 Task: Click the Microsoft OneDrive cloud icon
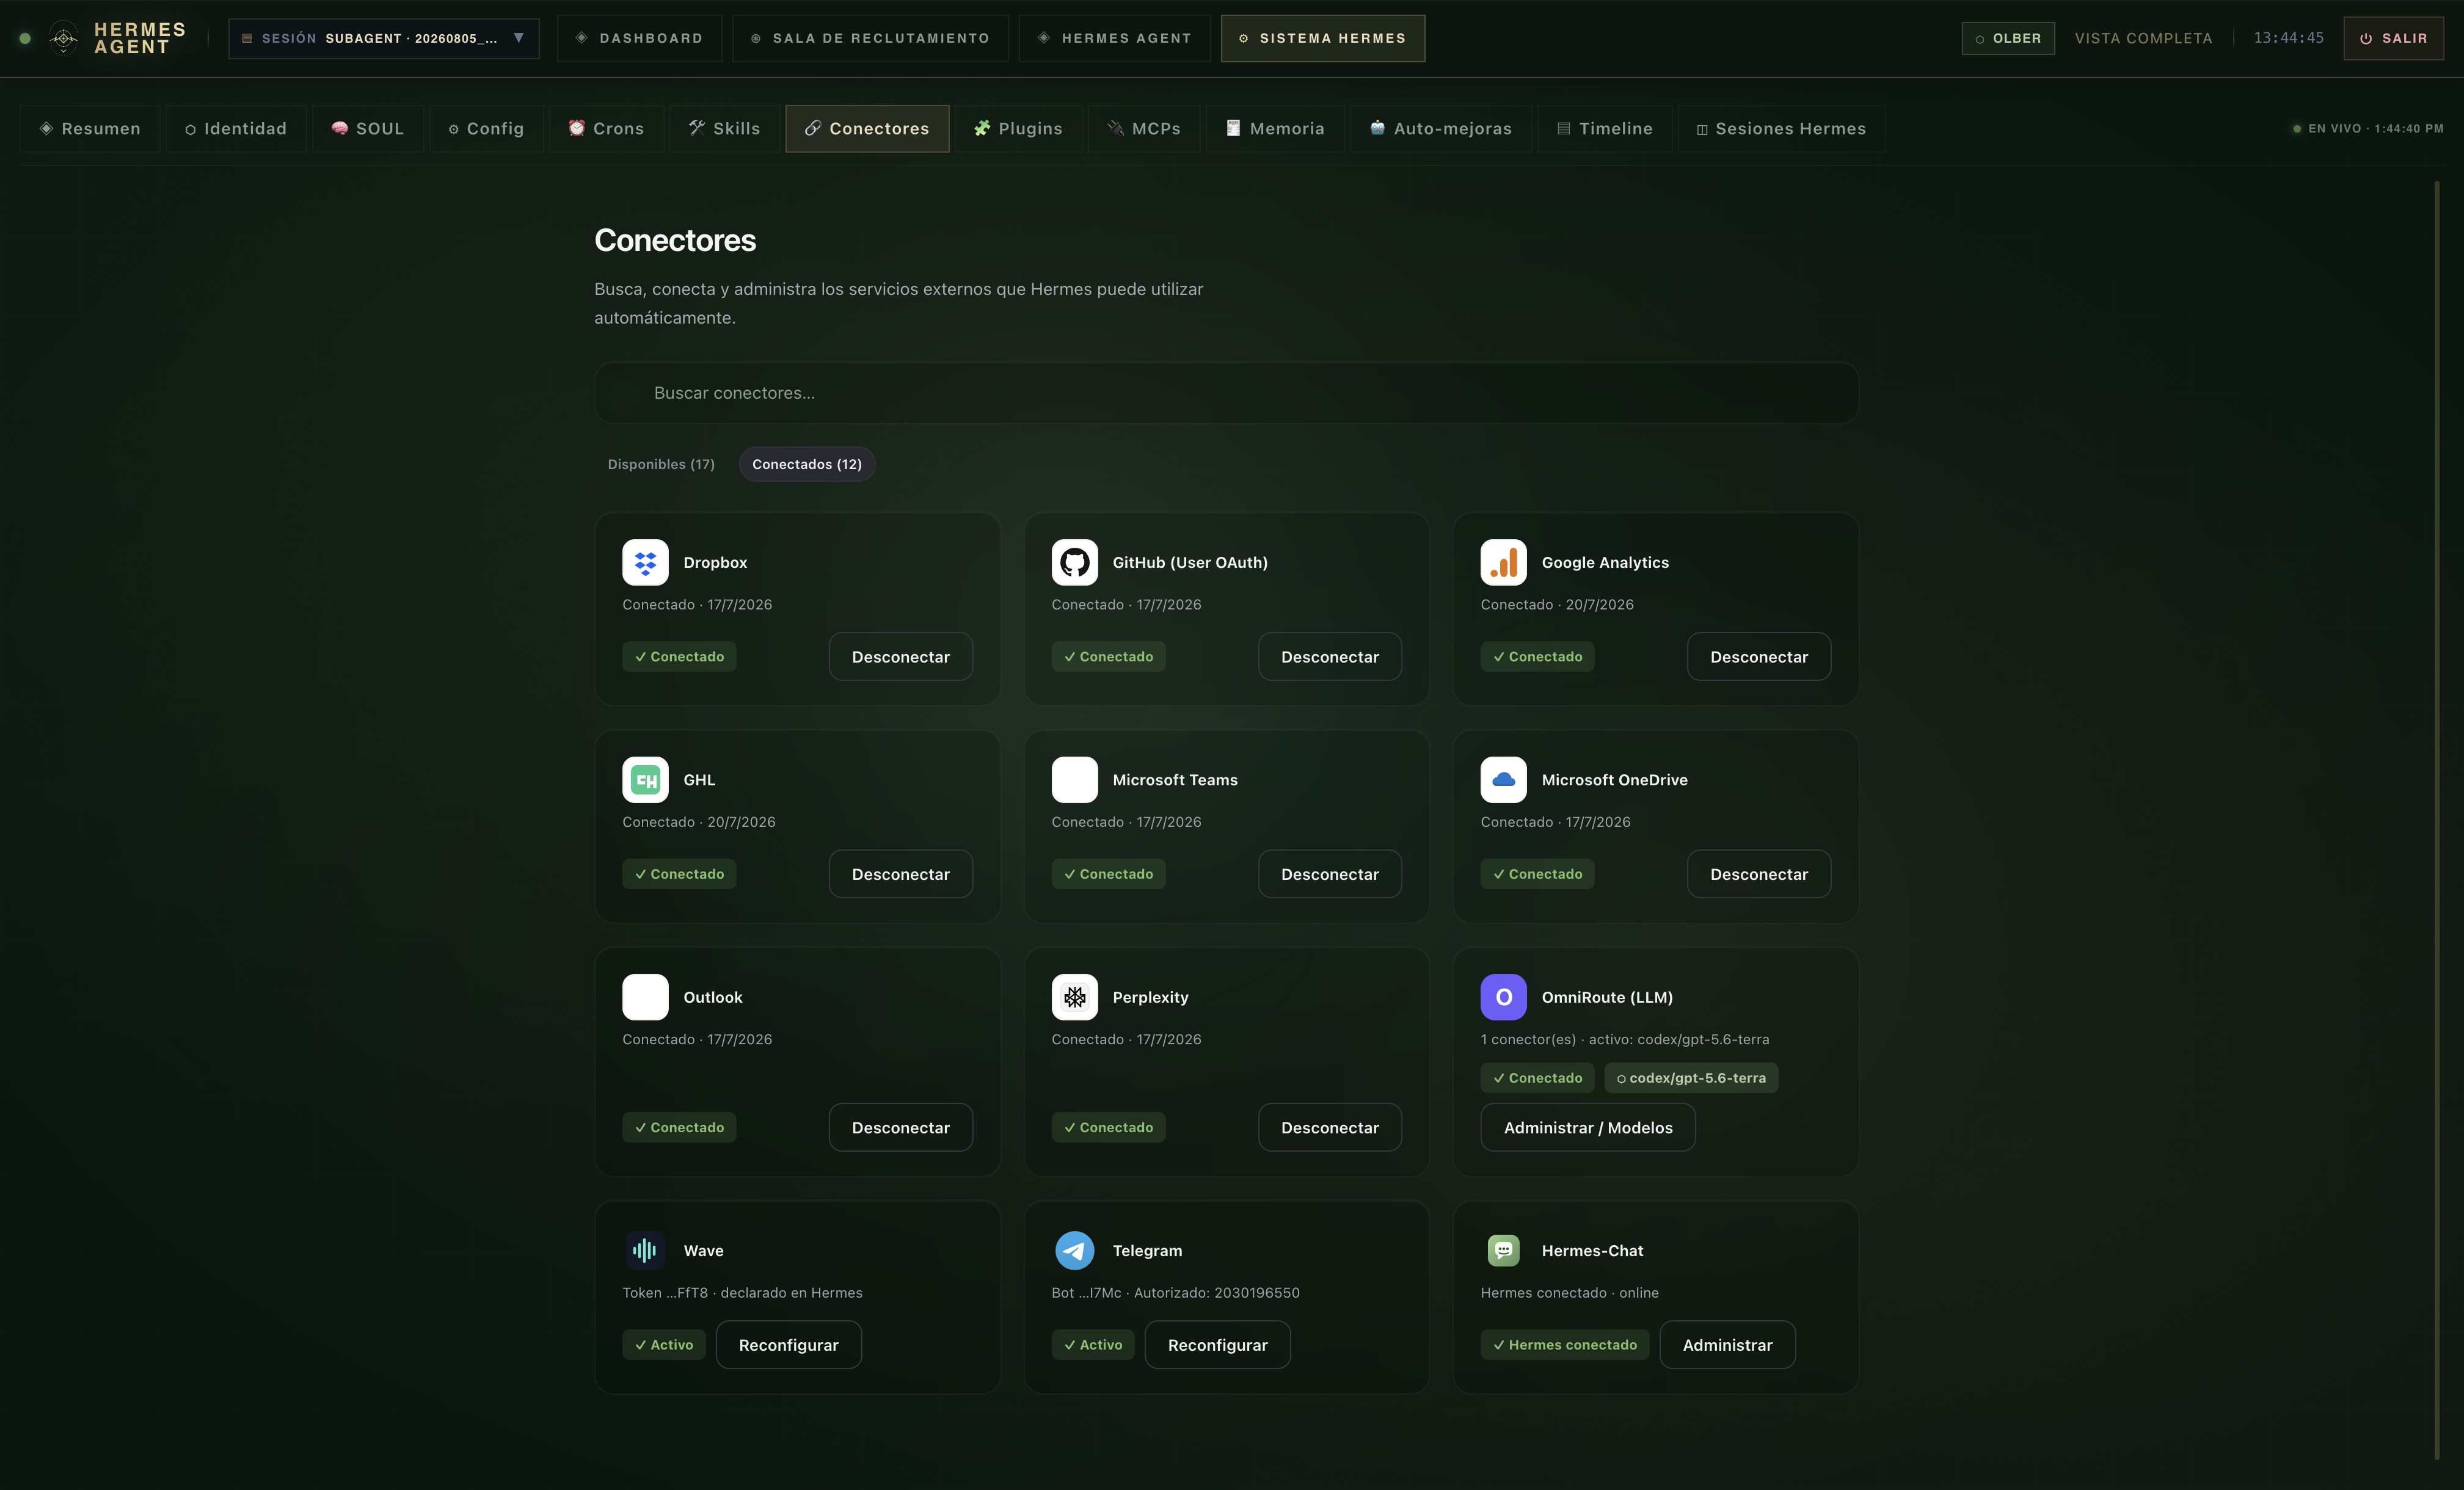[x=1503, y=779]
